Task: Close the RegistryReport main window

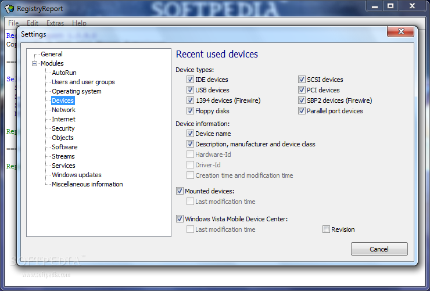Action: click(x=412, y=6)
